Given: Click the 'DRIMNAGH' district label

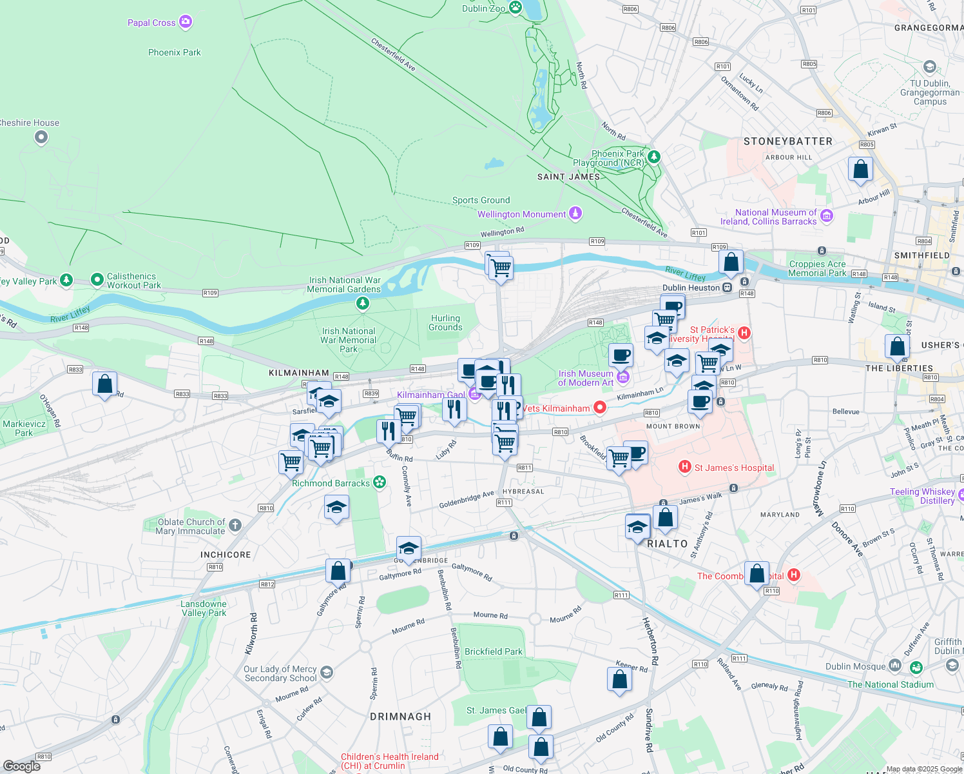Looking at the screenshot, I should 401,717.
